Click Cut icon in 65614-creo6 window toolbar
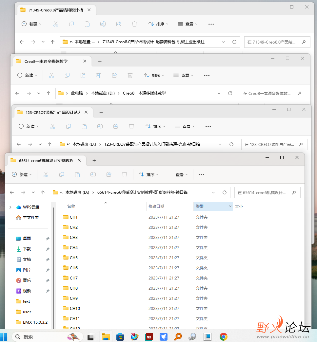This screenshot has height=342, width=317. pos(46,174)
